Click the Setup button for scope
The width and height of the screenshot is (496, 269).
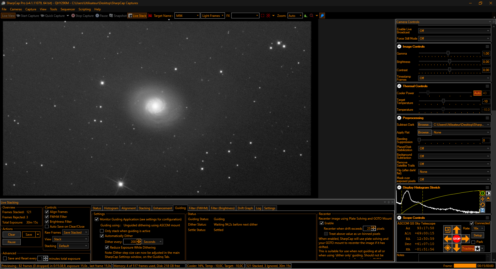[478, 235]
